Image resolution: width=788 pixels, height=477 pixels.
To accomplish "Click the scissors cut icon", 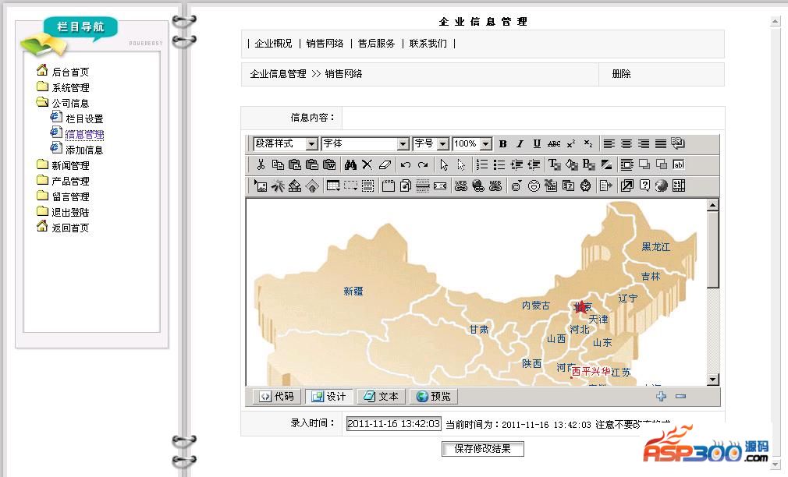I will [x=261, y=164].
